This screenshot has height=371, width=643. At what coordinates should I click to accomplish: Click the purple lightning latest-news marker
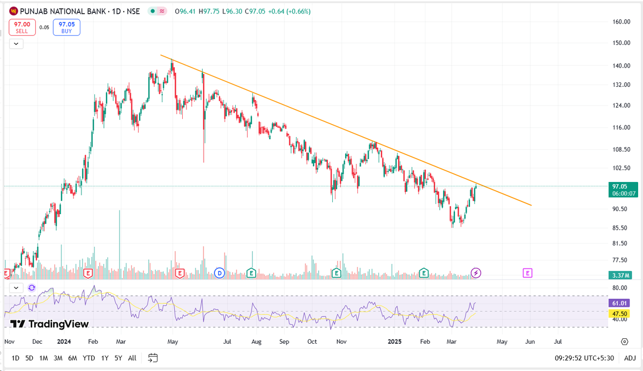(x=476, y=273)
